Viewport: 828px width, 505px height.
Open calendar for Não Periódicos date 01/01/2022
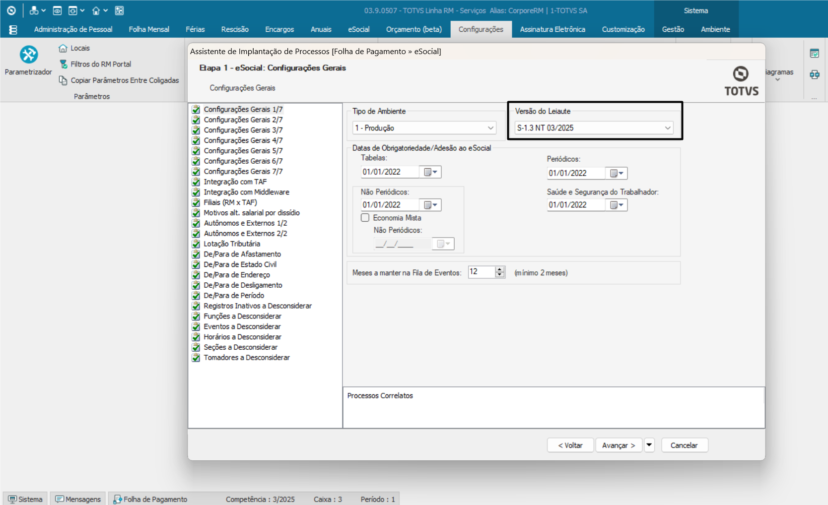tap(430, 205)
